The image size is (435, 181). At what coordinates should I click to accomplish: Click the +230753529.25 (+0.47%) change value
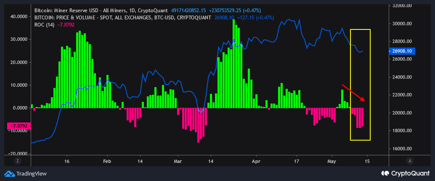click(x=235, y=11)
